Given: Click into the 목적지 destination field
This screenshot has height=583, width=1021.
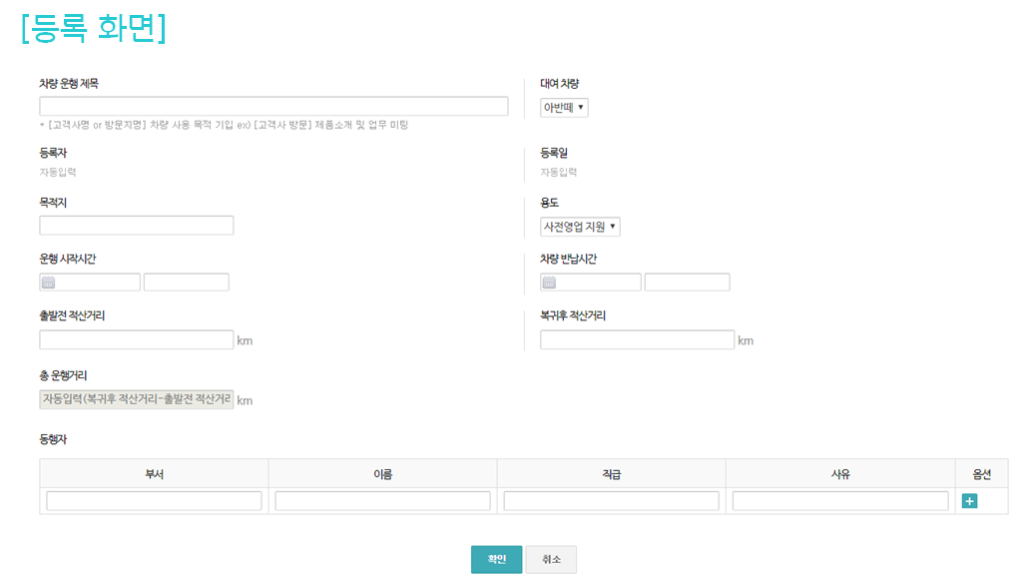Looking at the screenshot, I should click(137, 226).
